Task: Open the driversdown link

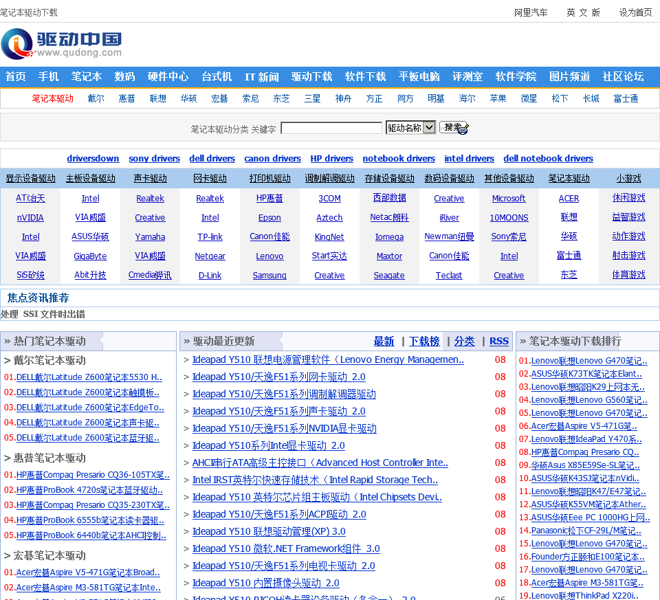Action: coord(93,159)
